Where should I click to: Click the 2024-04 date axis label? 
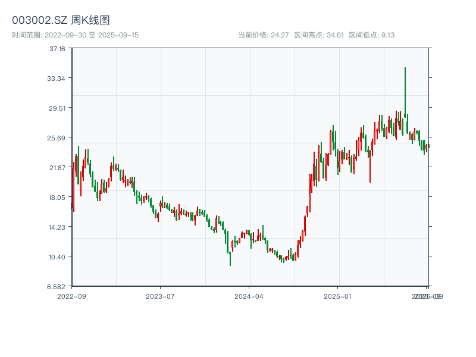pyautogui.click(x=249, y=296)
